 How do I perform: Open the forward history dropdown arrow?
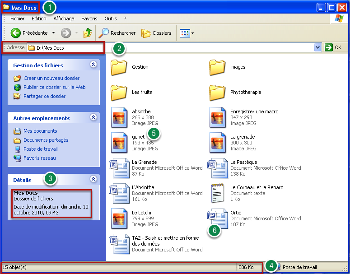pos(77,33)
